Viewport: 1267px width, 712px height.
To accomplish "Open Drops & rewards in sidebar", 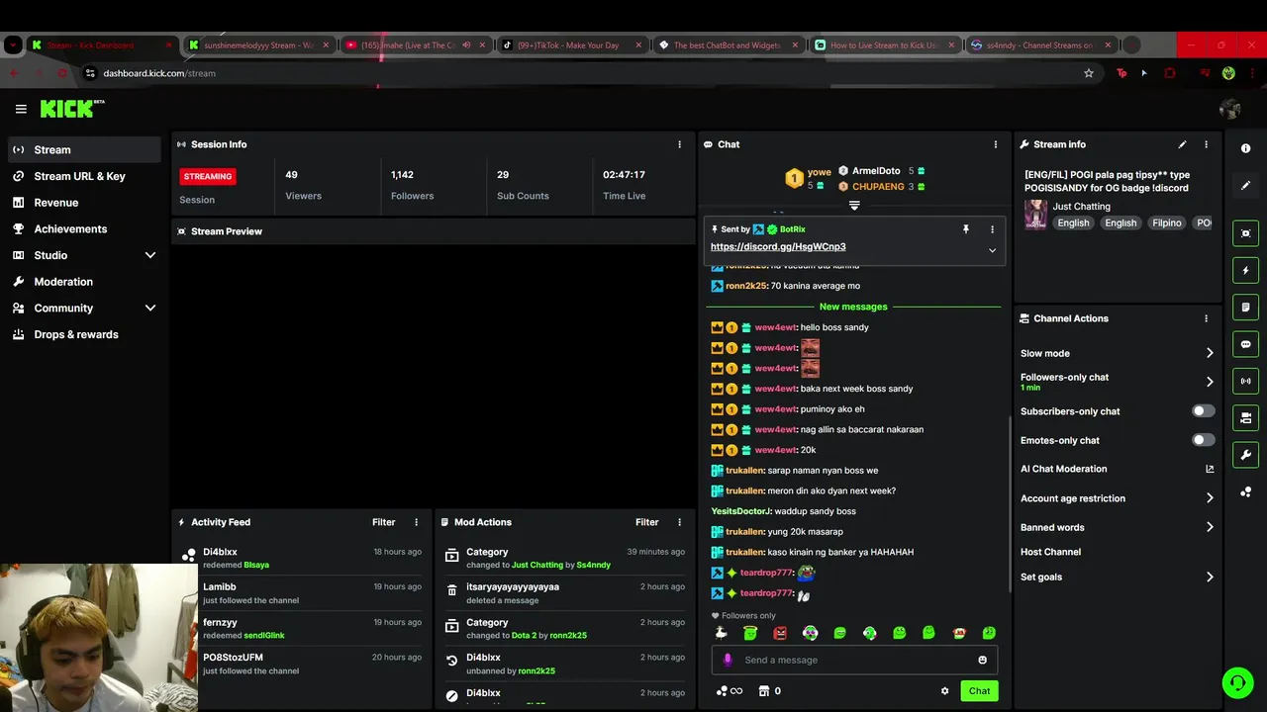I will tap(84, 334).
